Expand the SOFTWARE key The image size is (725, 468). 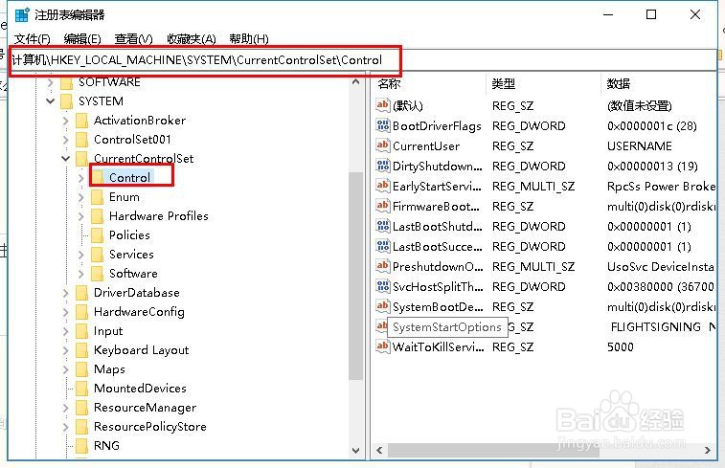[x=51, y=82]
